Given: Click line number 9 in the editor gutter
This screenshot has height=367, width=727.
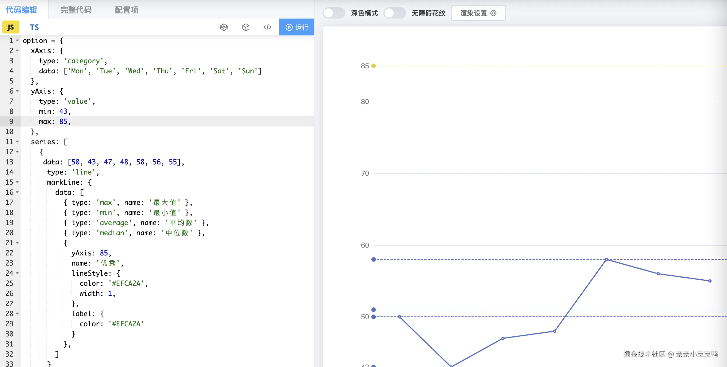Looking at the screenshot, I should pyautogui.click(x=11, y=121).
